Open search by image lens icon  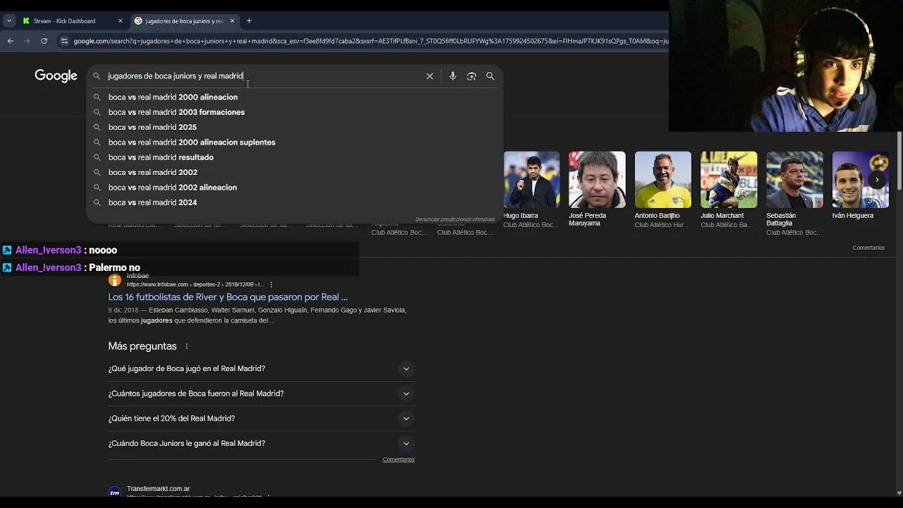[471, 76]
